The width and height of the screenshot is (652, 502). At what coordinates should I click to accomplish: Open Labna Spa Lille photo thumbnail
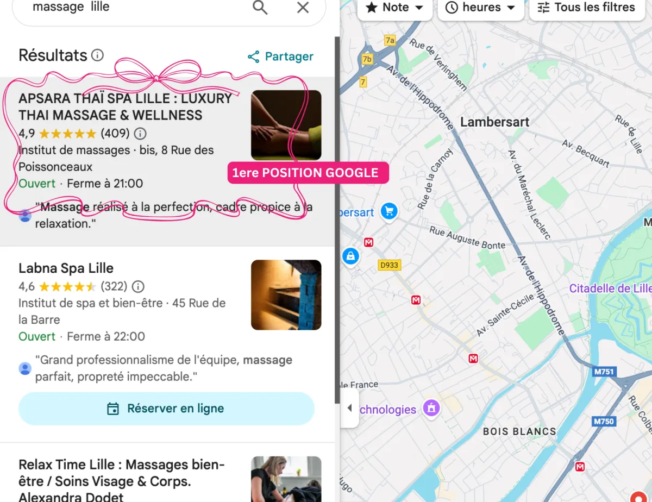point(286,295)
